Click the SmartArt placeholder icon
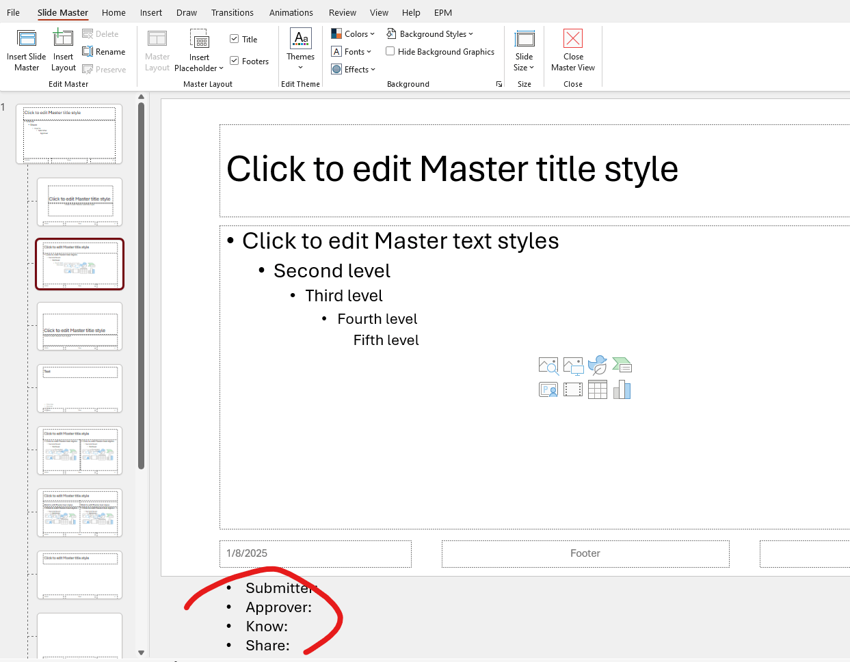850x662 pixels. tap(622, 366)
